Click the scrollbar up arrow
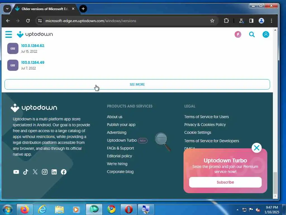The width and height of the screenshot is (286, 215). (275, 30)
